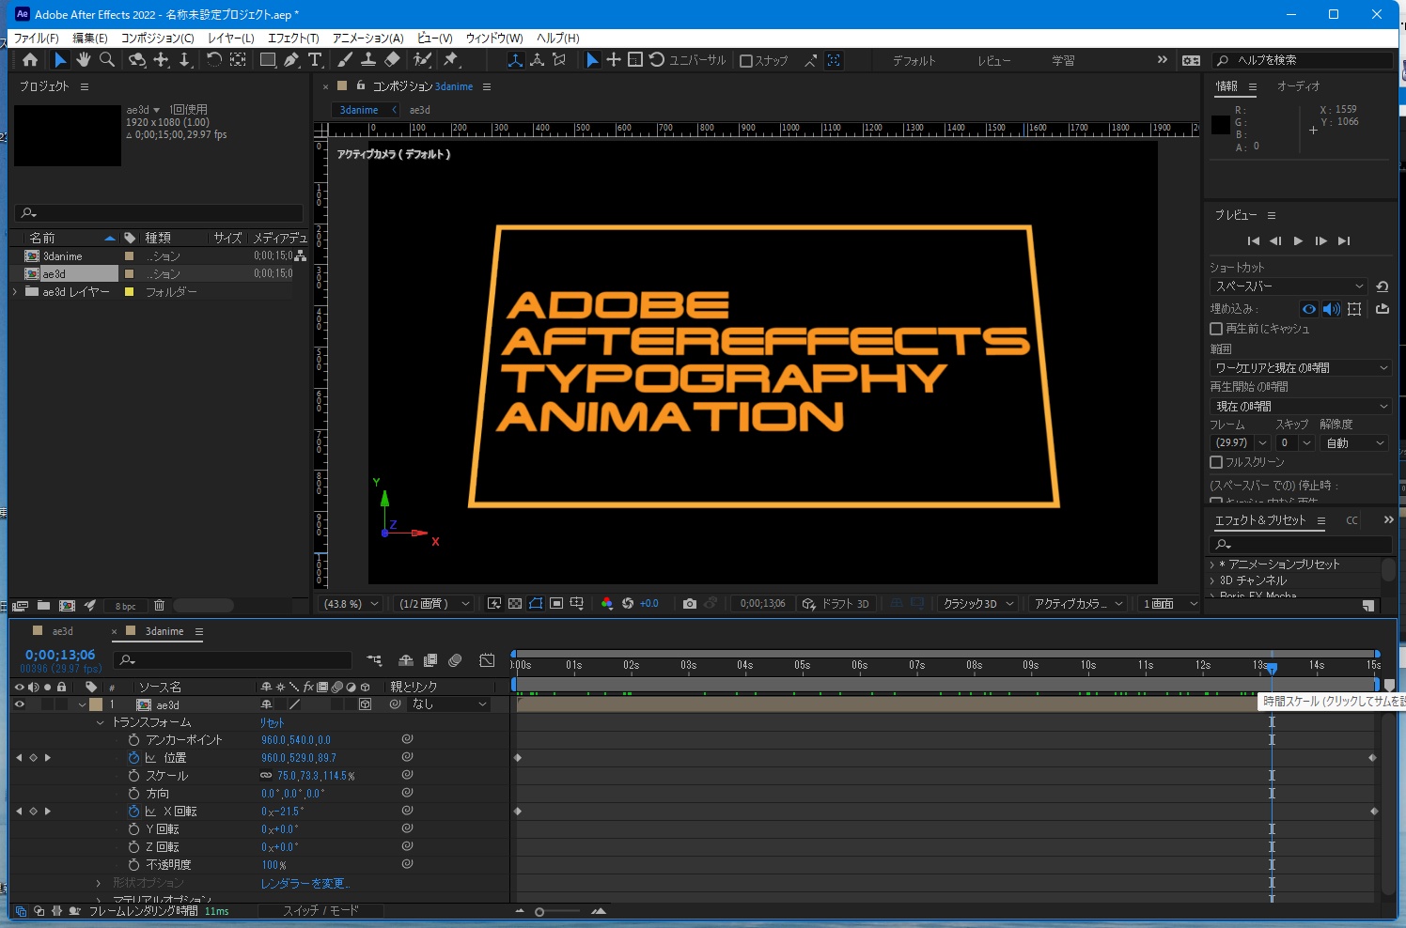Viewport: 1406px width, 928px height.
Task: Open the ファイル(F) menu
Action: [37, 39]
